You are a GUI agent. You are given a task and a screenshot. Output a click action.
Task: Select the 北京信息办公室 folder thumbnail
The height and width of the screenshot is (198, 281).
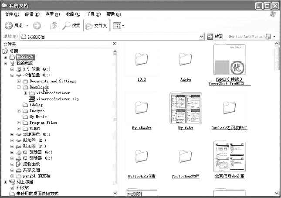230,156
